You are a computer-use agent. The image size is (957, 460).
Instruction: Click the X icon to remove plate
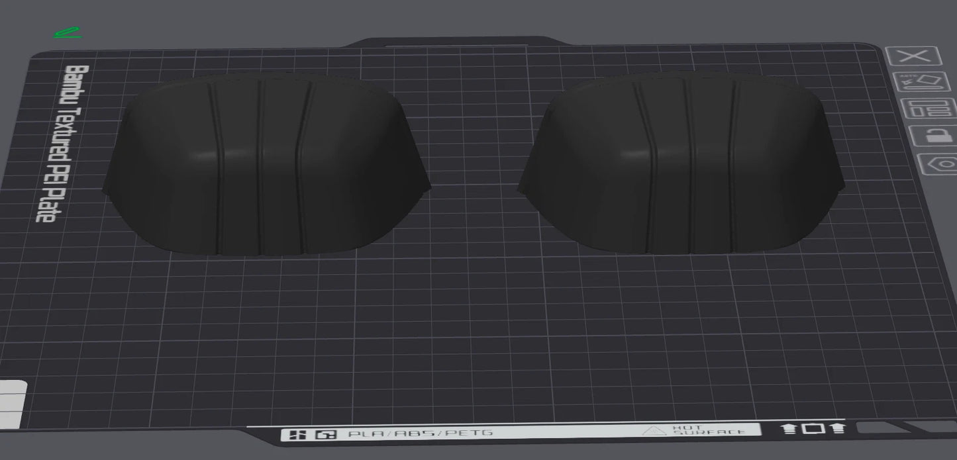tap(913, 56)
